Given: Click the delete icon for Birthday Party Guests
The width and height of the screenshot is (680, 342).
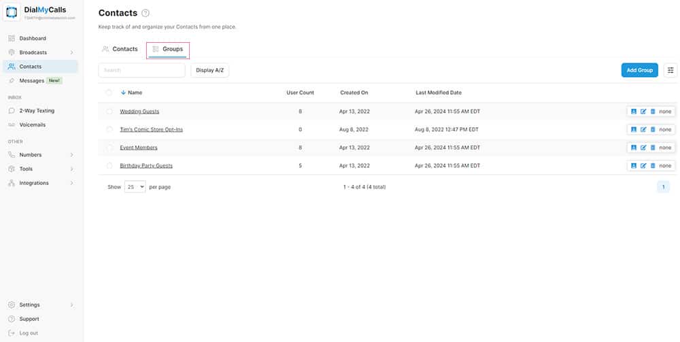Looking at the screenshot, I should [x=653, y=166].
